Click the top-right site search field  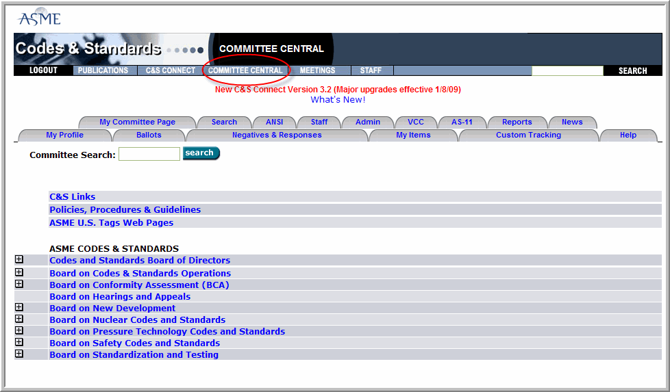[567, 71]
